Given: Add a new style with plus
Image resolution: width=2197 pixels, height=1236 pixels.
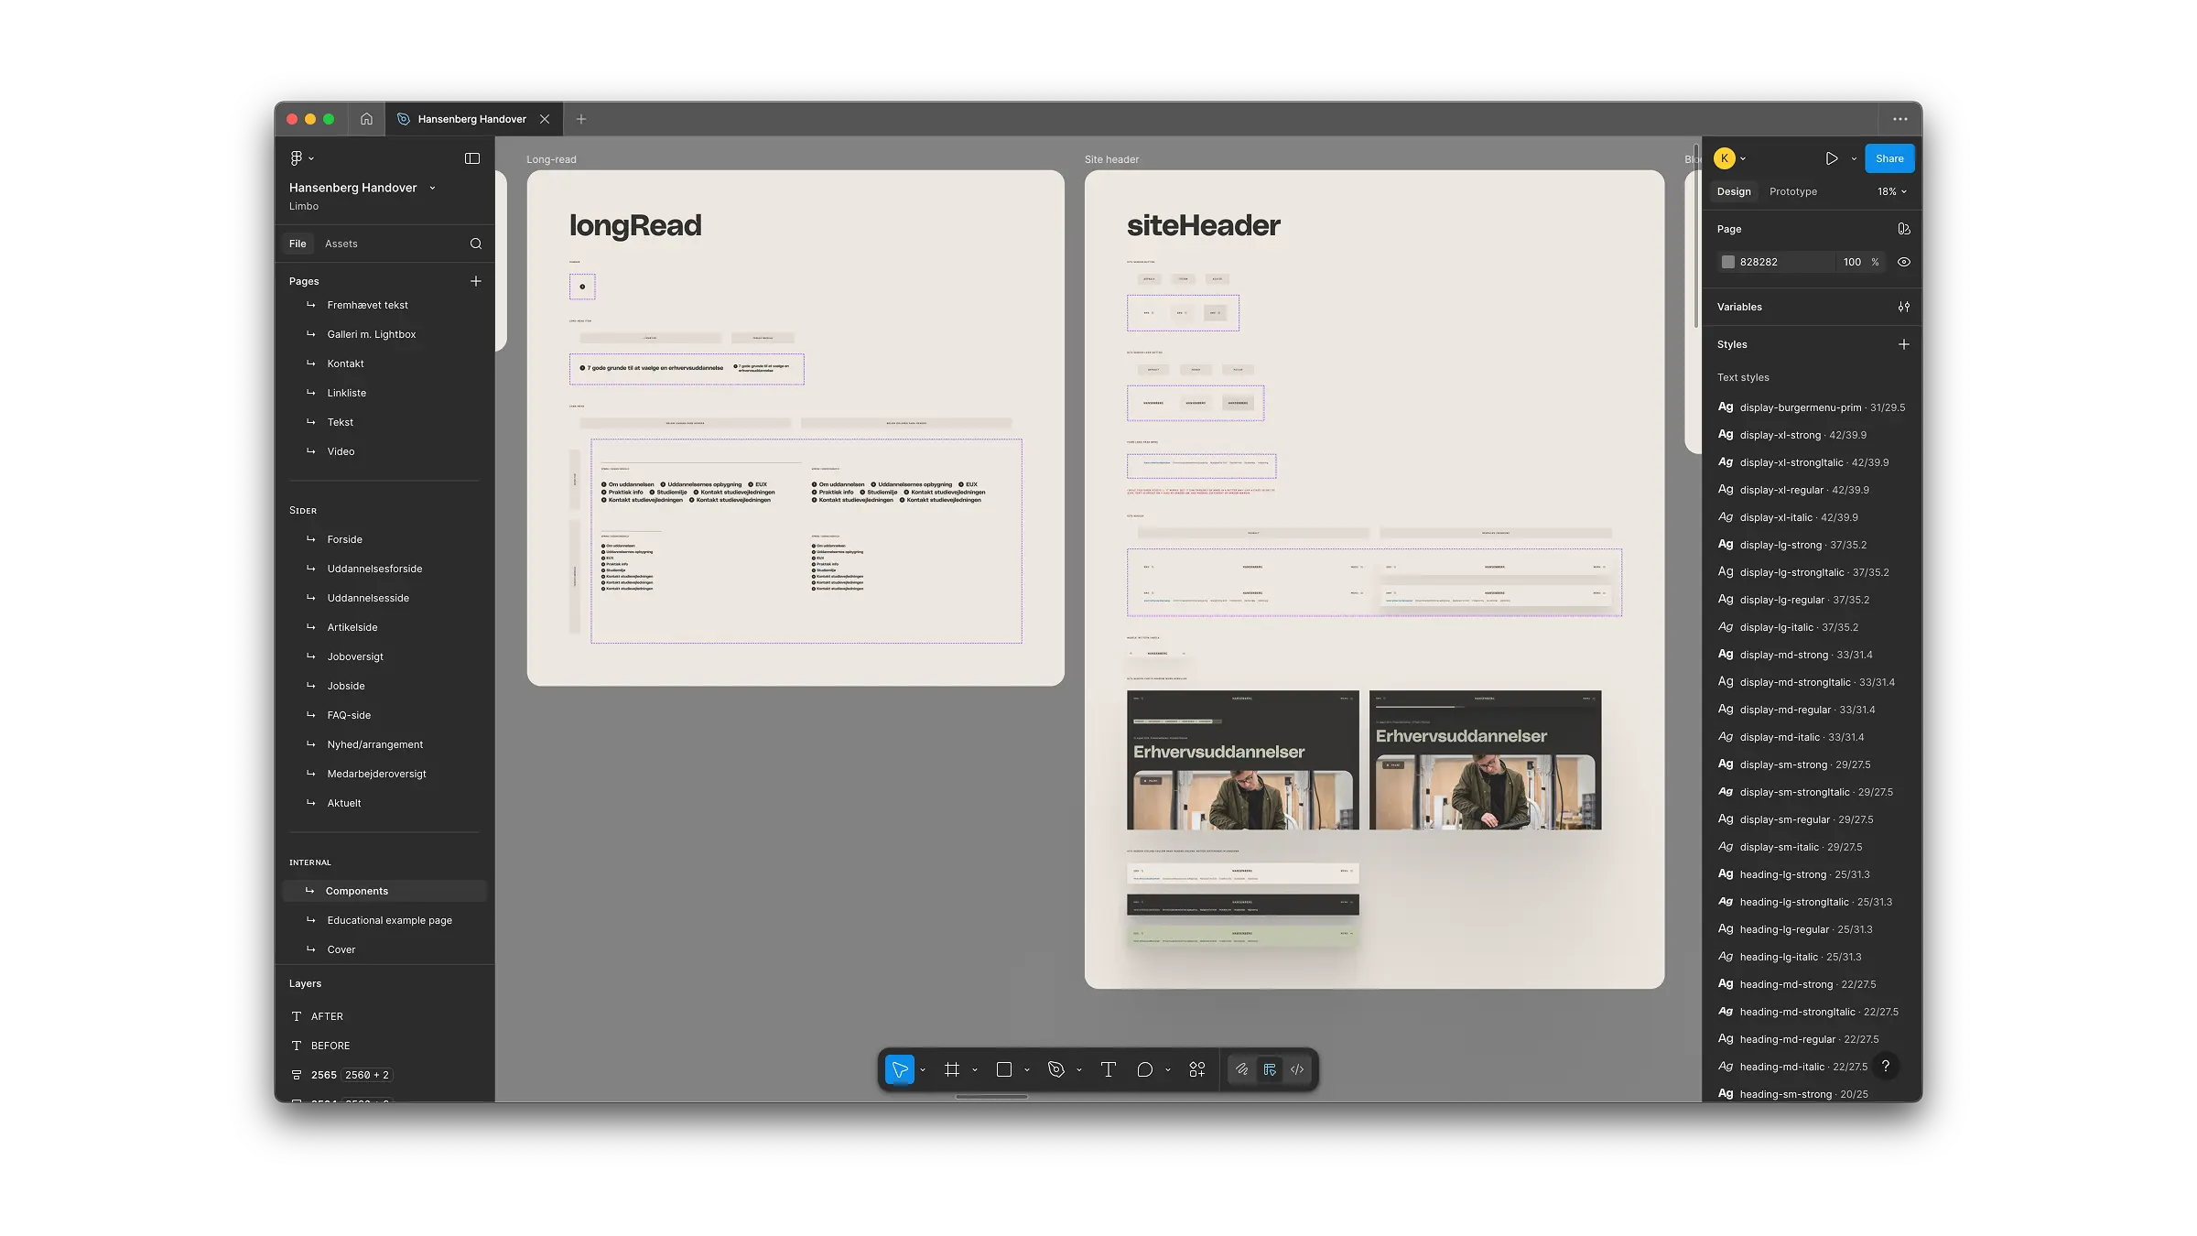Looking at the screenshot, I should [x=1903, y=344].
